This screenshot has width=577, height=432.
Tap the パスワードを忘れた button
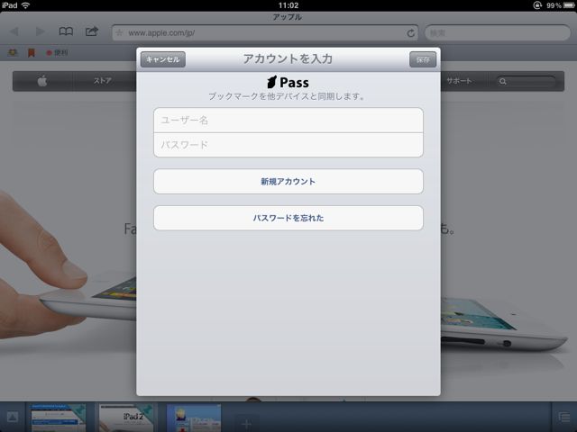click(x=288, y=218)
